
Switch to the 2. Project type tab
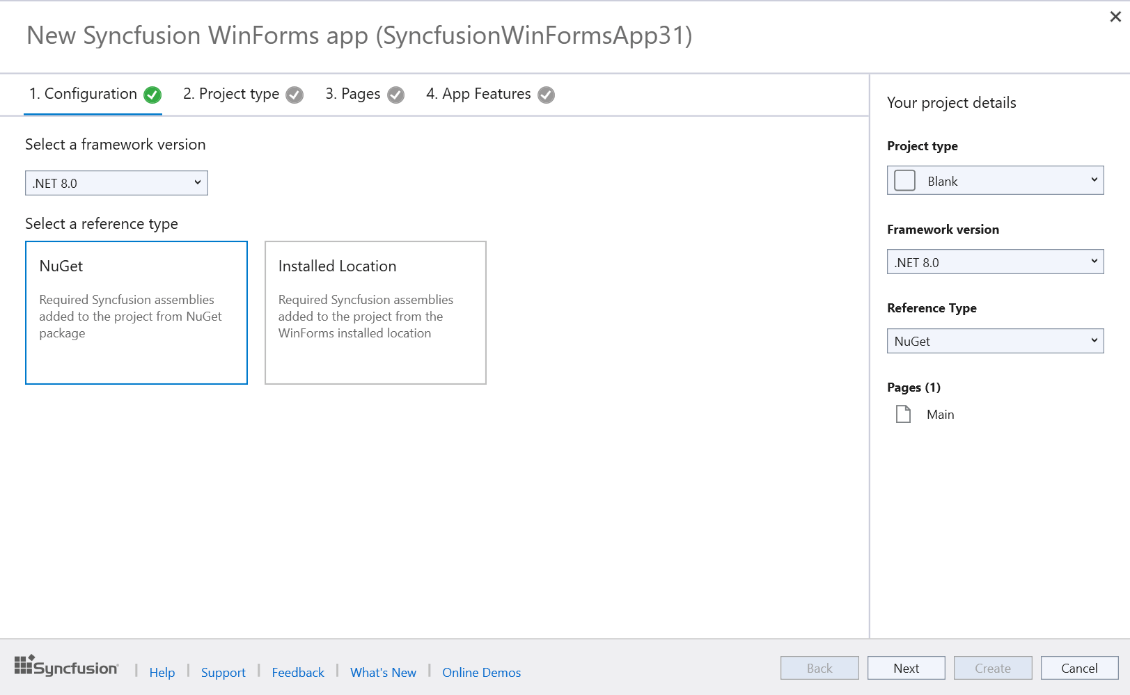click(x=231, y=94)
